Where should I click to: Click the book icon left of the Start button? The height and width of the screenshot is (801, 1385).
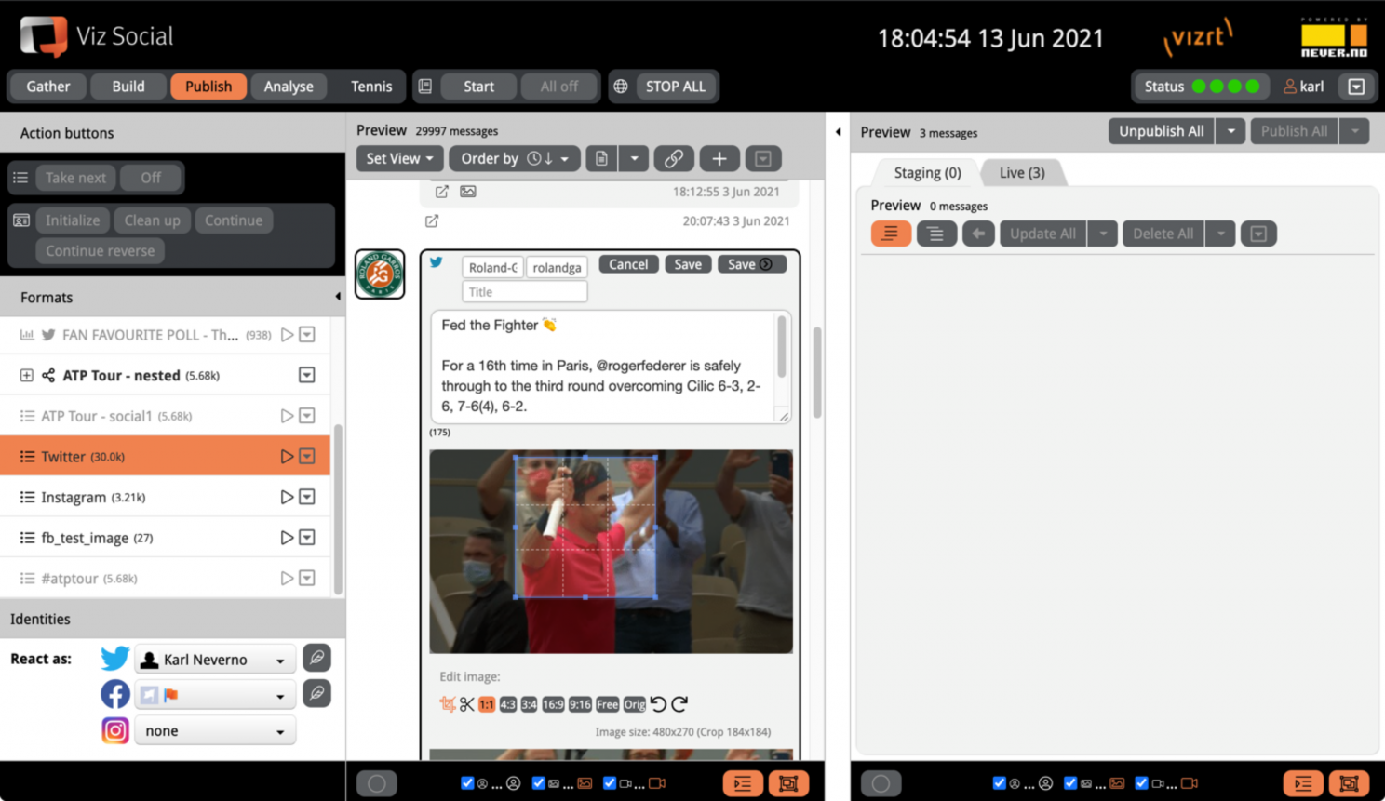(x=425, y=87)
